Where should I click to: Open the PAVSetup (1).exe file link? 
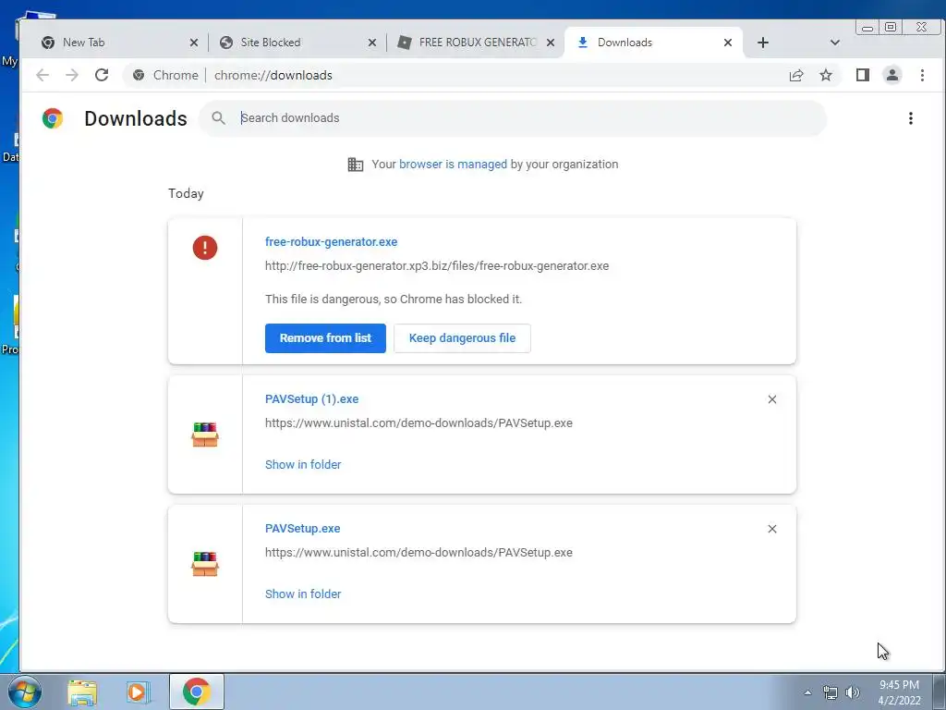[312, 399]
